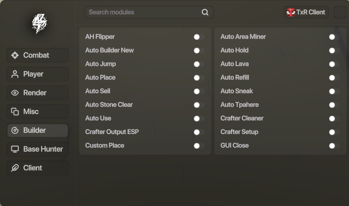Switch to the Player category
This screenshot has height=206, width=349.
coord(38,74)
